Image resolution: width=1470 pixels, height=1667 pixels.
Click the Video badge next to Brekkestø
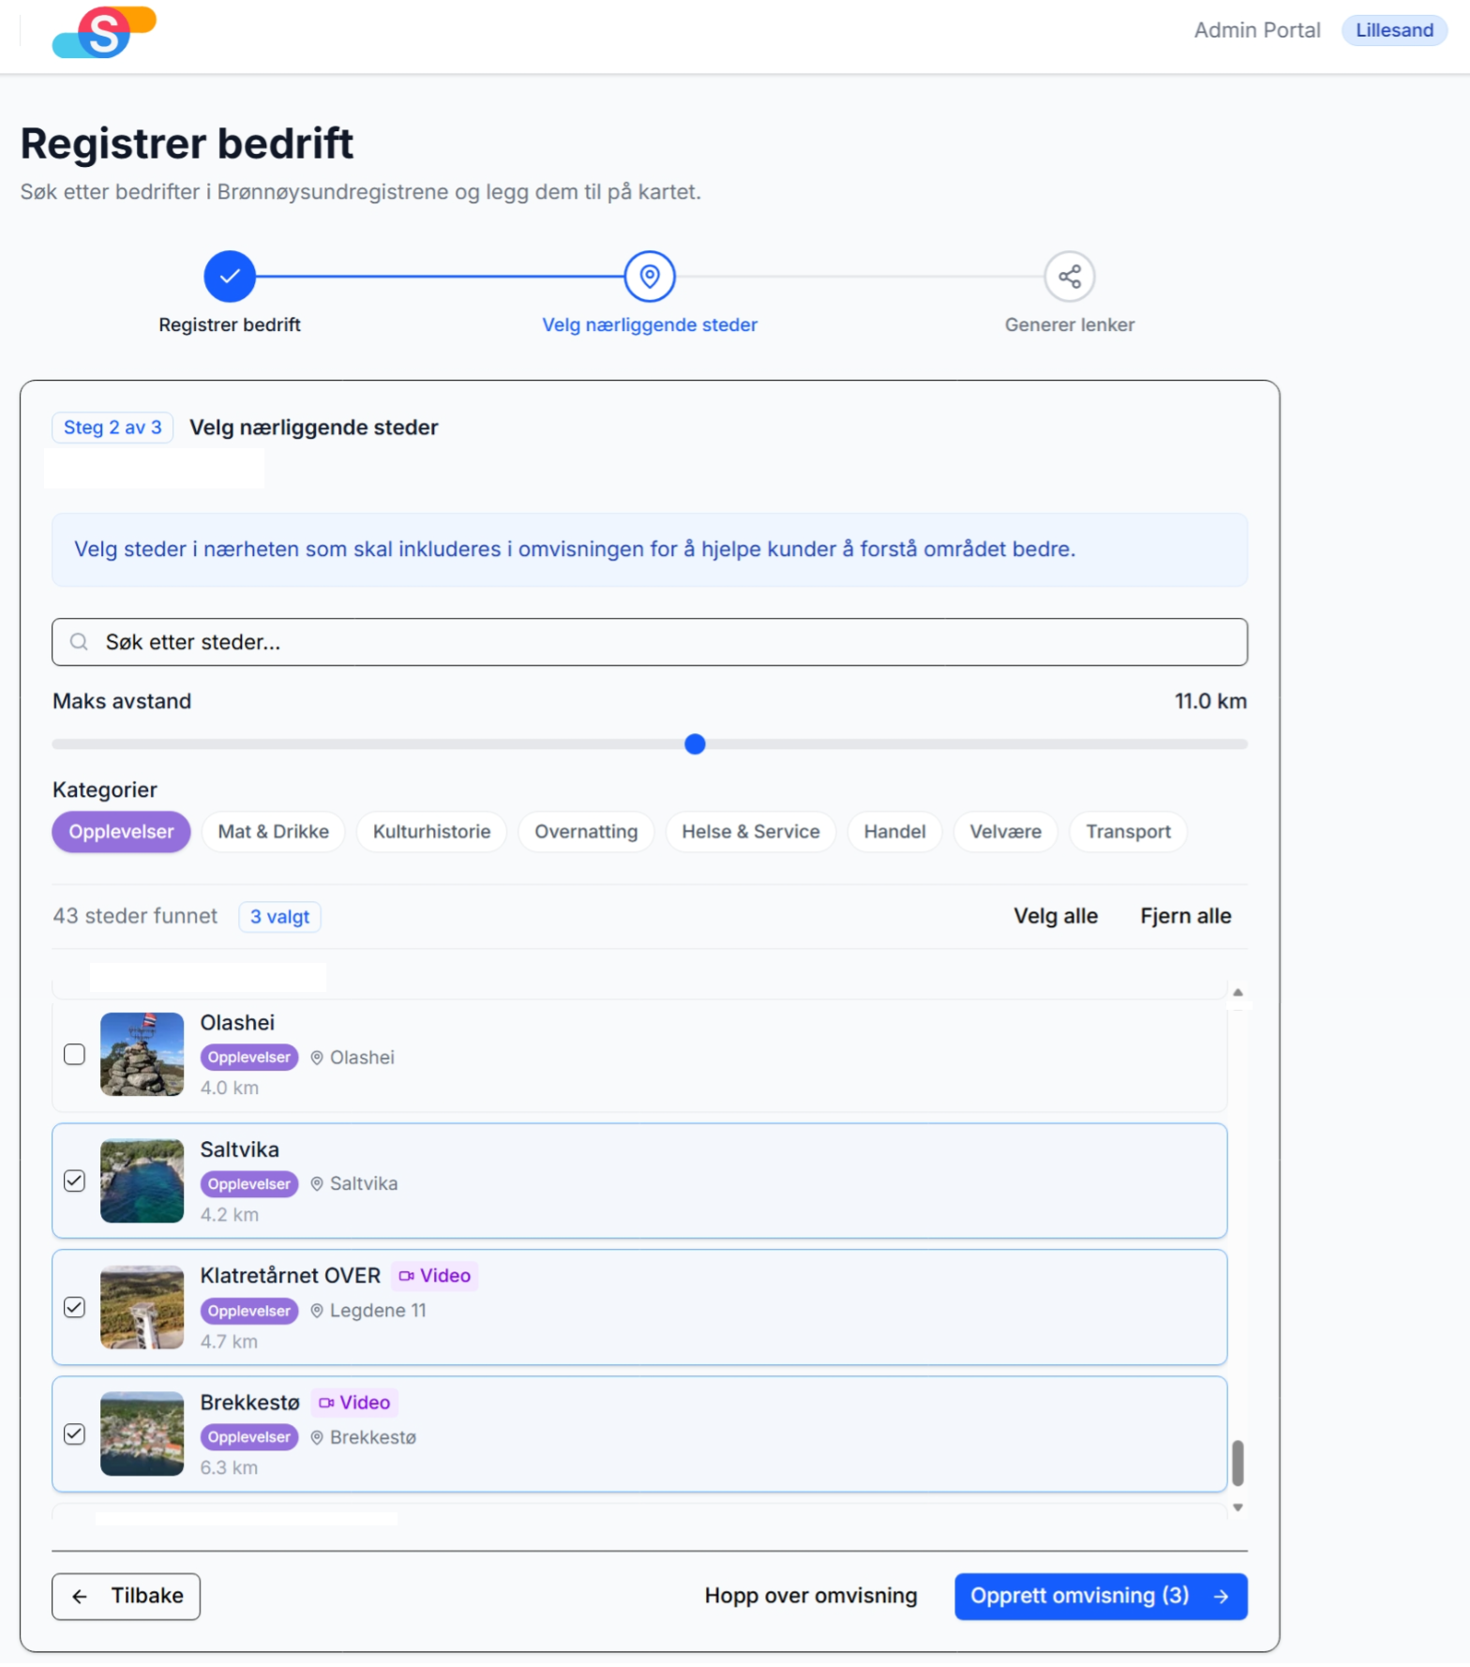(354, 1403)
